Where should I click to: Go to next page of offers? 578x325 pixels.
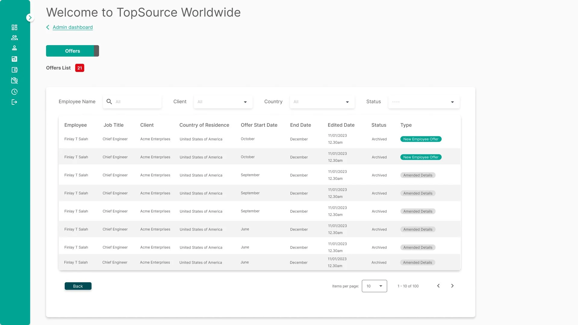pos(452,286)
